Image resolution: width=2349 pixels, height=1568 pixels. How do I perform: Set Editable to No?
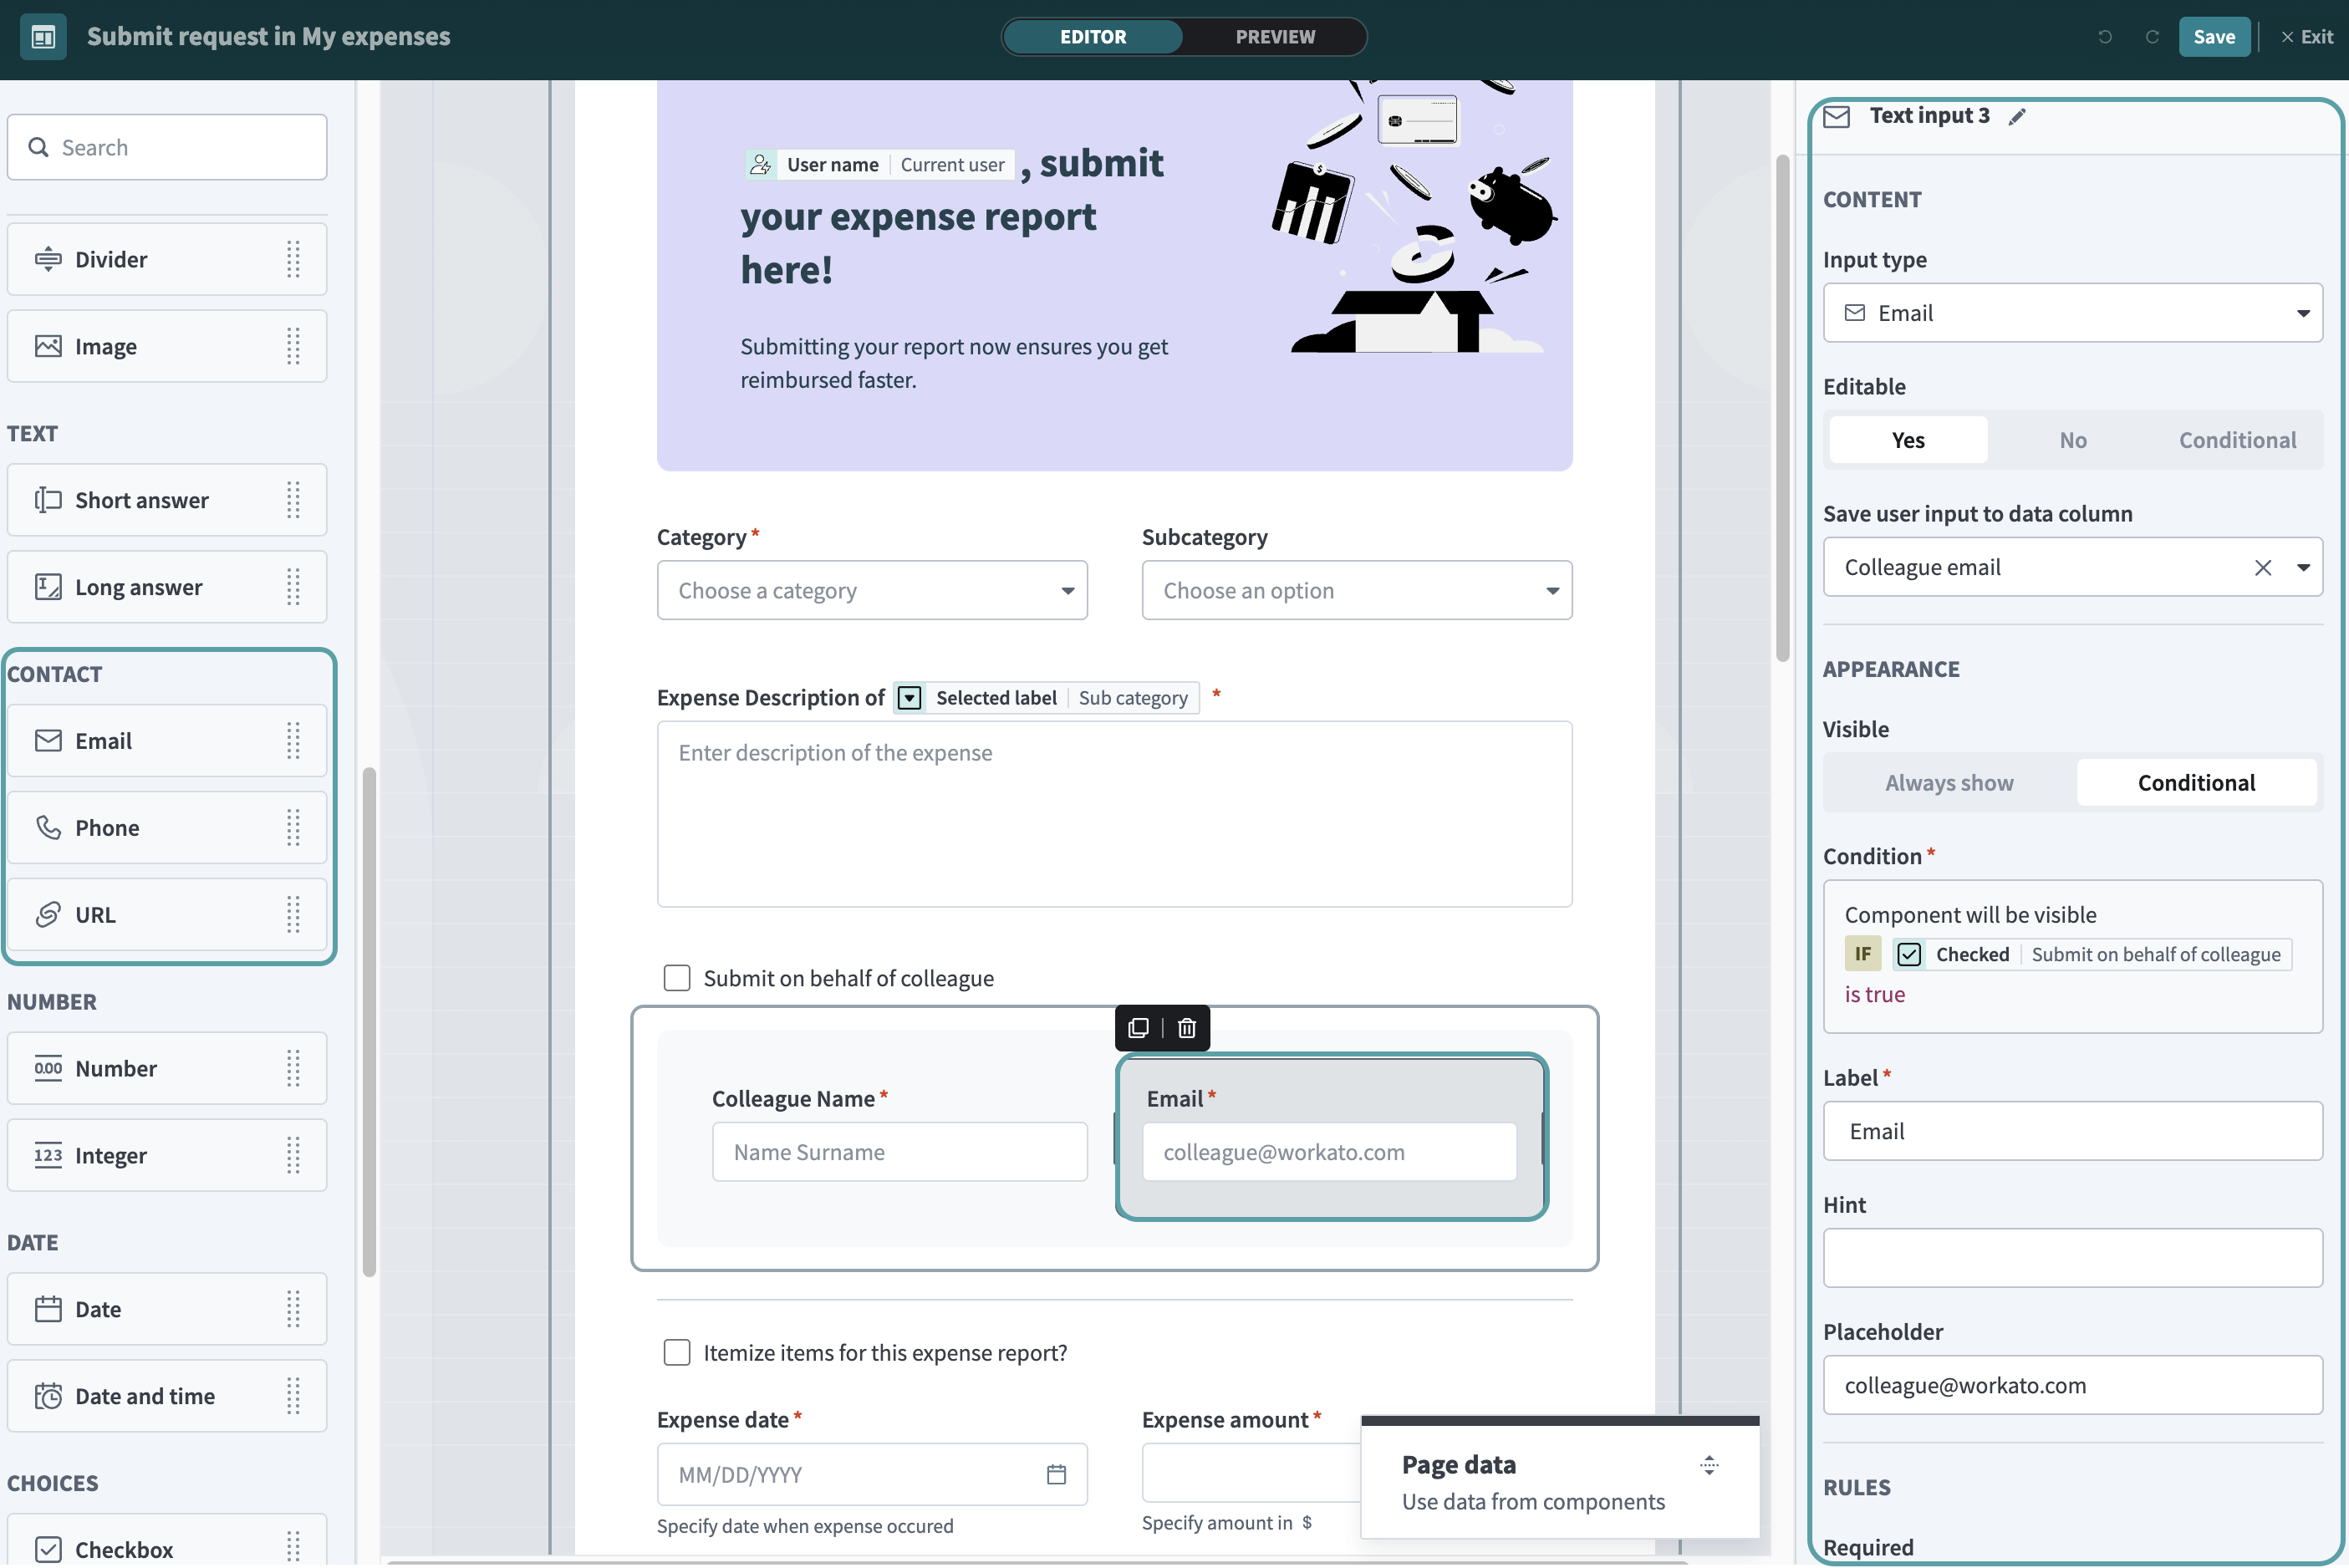tap(2072, 440)
